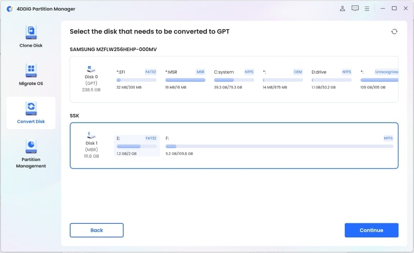414x253 pixels.
Task: Click the NTFS tag of F:
Action: (x=388, y=138)
